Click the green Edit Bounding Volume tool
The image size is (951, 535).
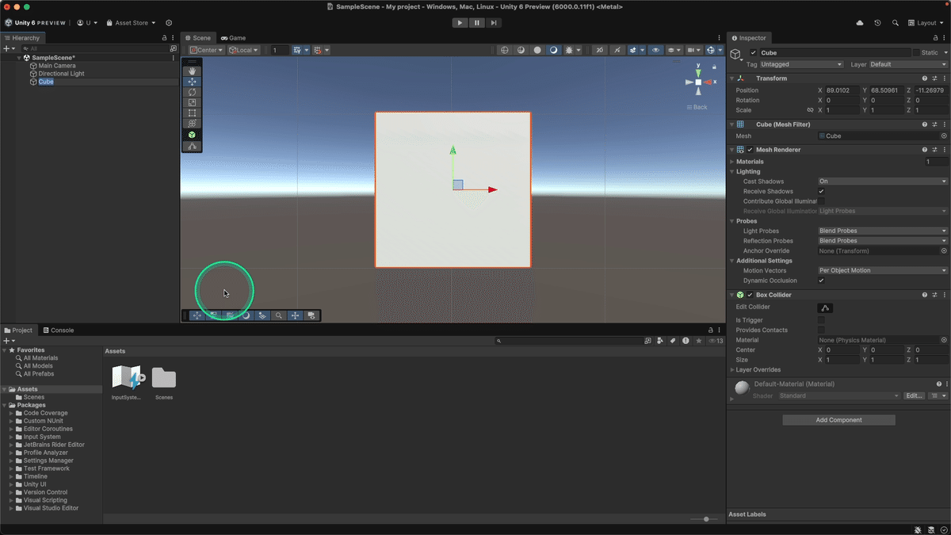click(193, 136)
